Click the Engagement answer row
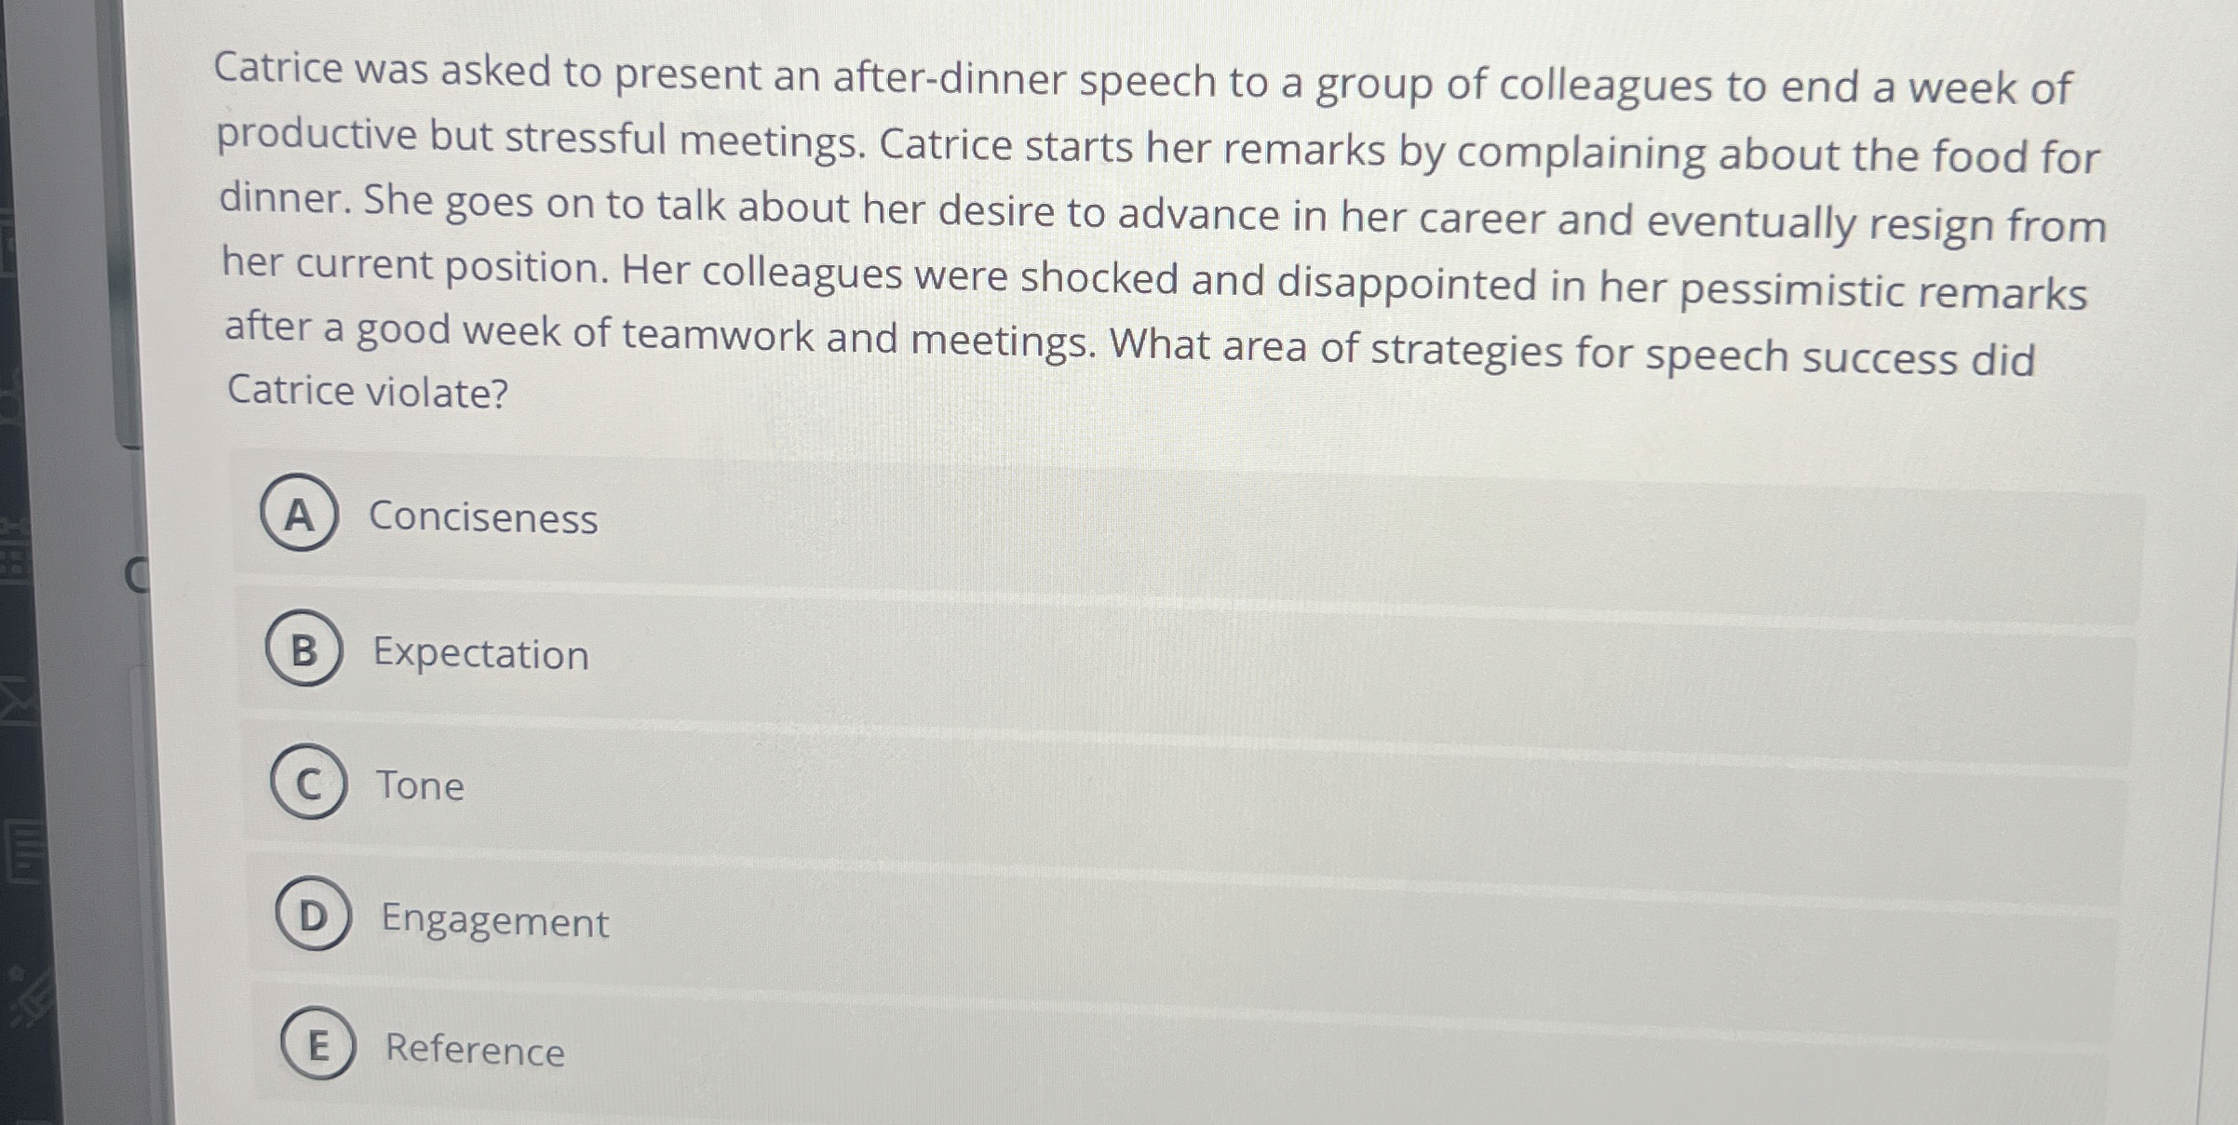2238x1125 pixels. pyautogui.click(x=1117, y=920)
